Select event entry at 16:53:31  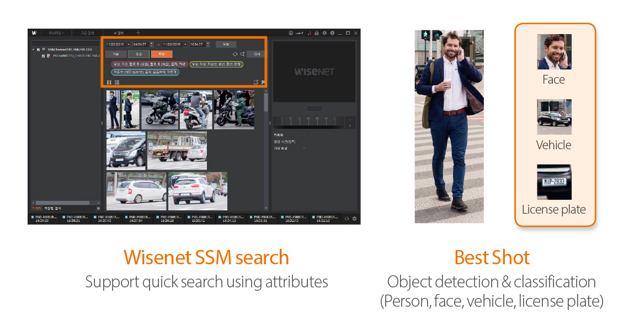tap(262, 219)
